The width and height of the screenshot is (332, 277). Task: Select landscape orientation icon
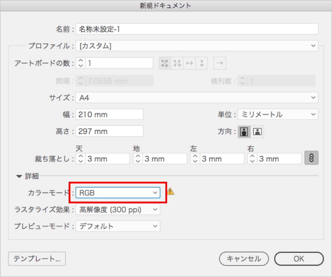click(257, 132)
